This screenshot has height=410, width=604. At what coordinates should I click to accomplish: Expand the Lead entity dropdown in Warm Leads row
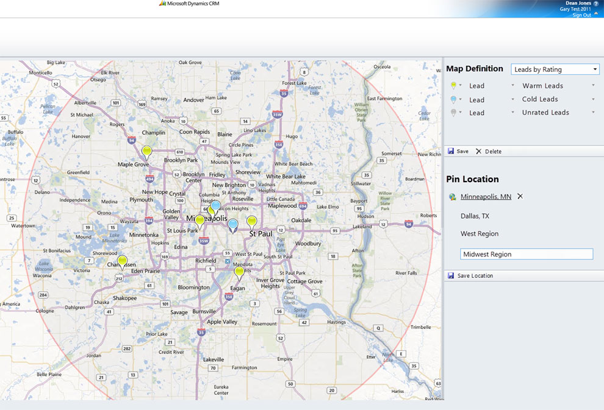pos(512,85)
